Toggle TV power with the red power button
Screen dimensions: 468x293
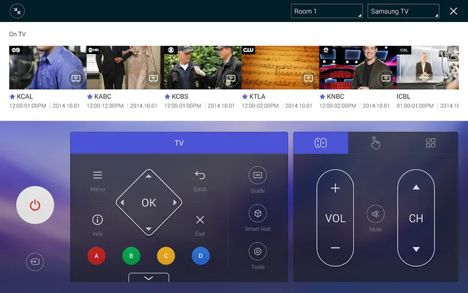coord(35,205)
